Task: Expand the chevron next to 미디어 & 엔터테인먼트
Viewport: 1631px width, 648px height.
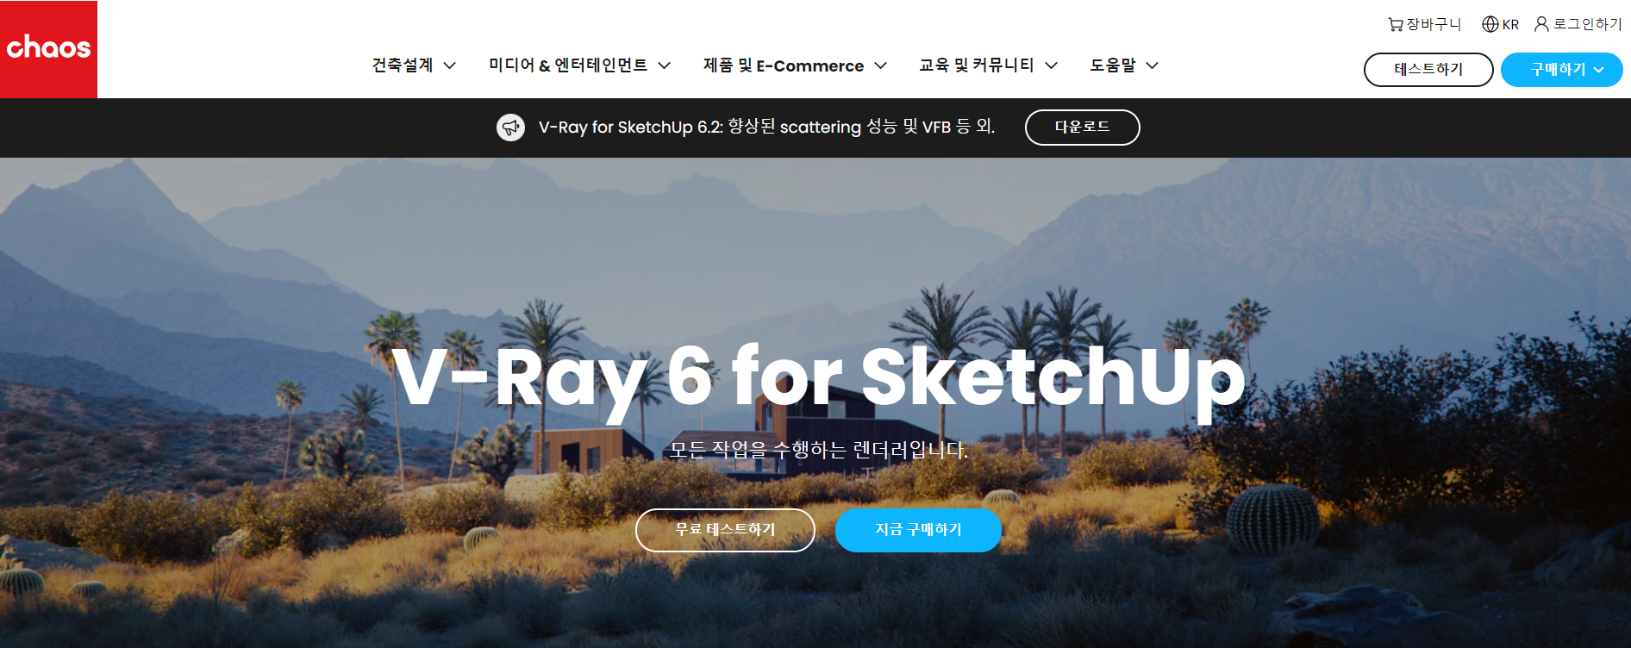Action: pyautogui.click(x=664, y=65)
